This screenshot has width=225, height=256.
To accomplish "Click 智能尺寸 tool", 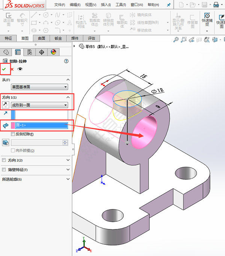I will [x=22, y=20].
